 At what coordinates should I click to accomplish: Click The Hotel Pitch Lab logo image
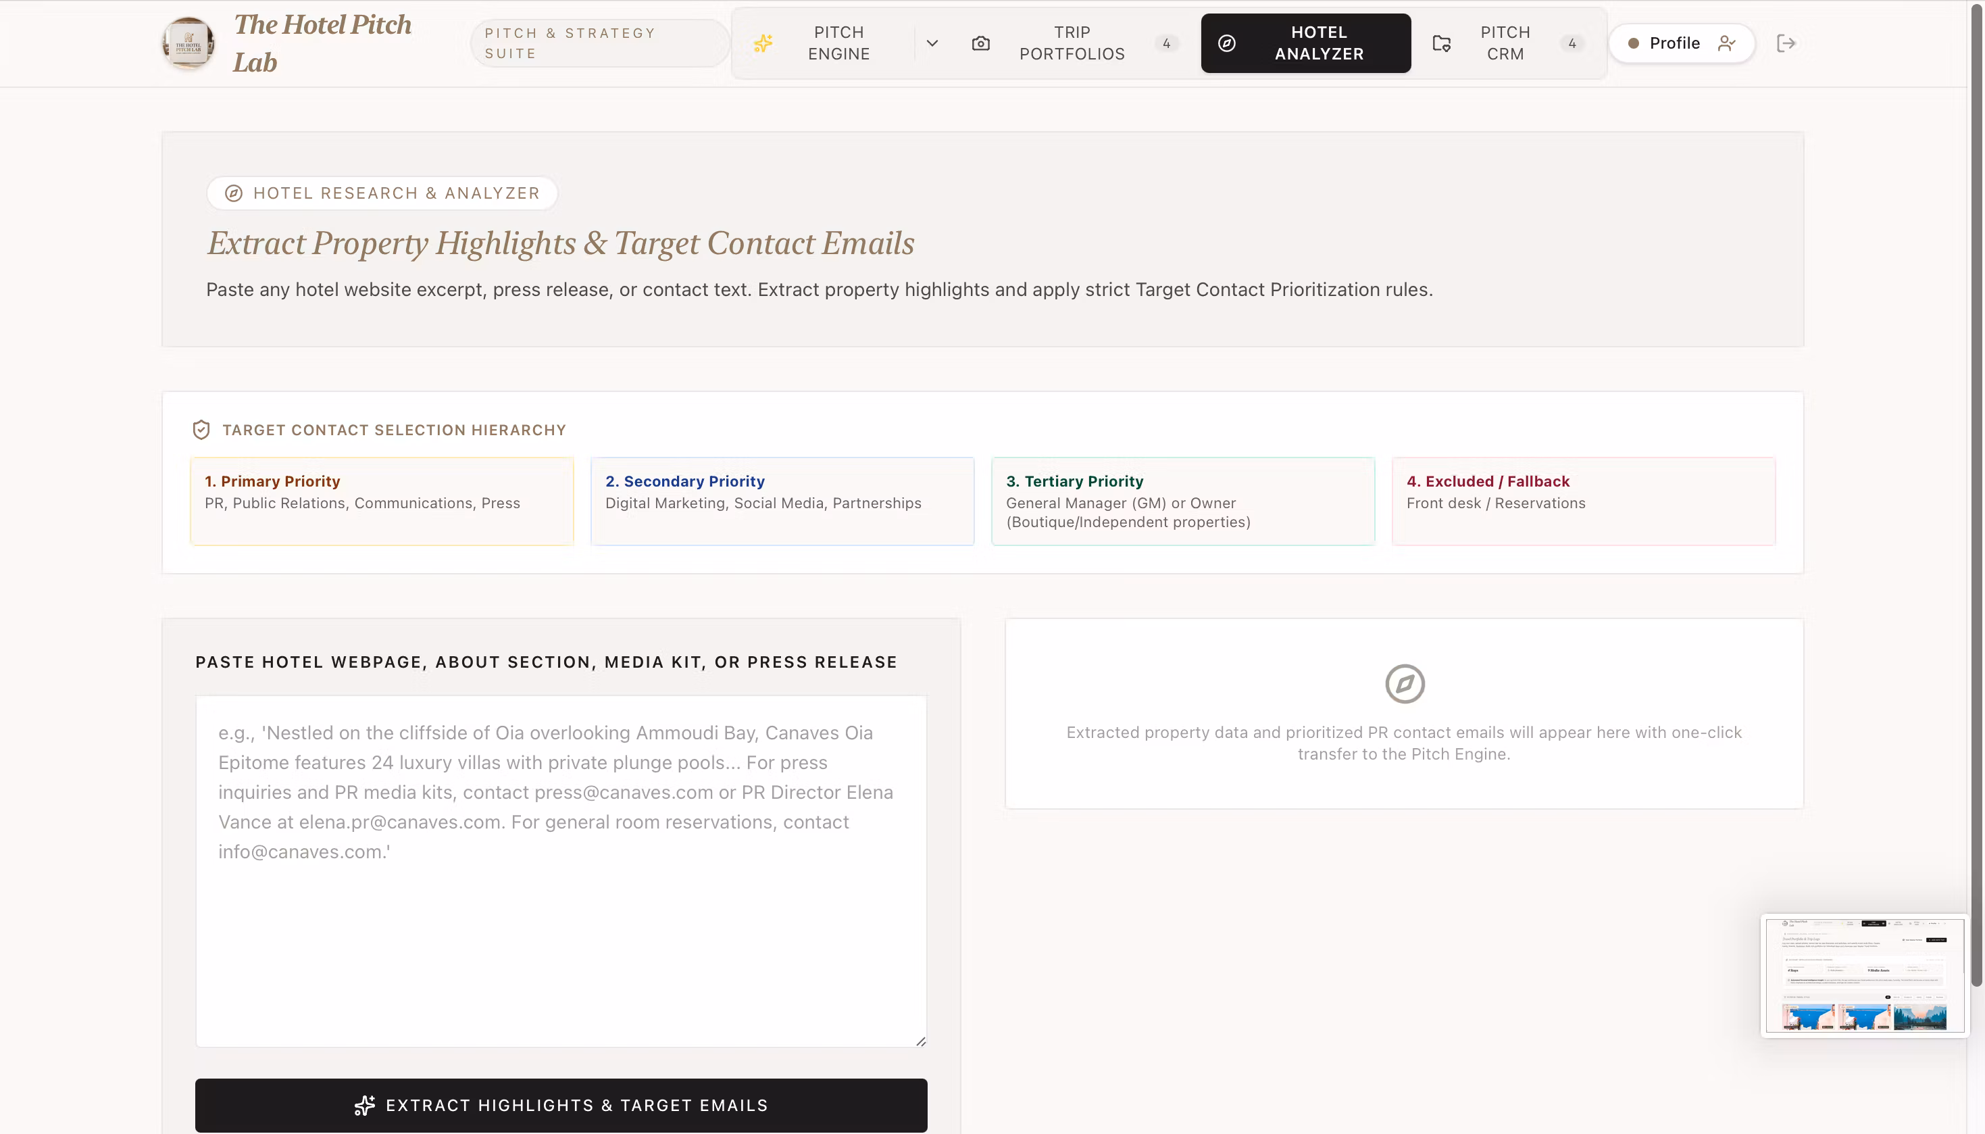pos(189,43)
